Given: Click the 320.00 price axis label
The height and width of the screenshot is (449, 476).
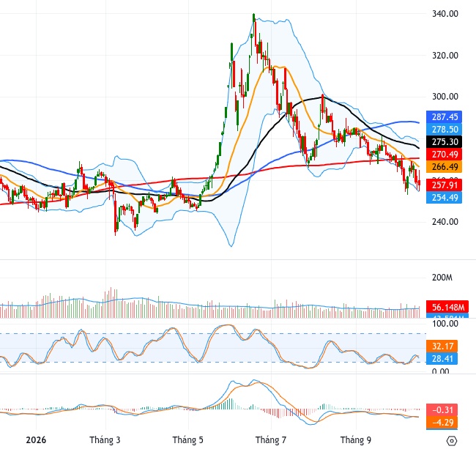Looking at the screenshot, I should 445,56.
